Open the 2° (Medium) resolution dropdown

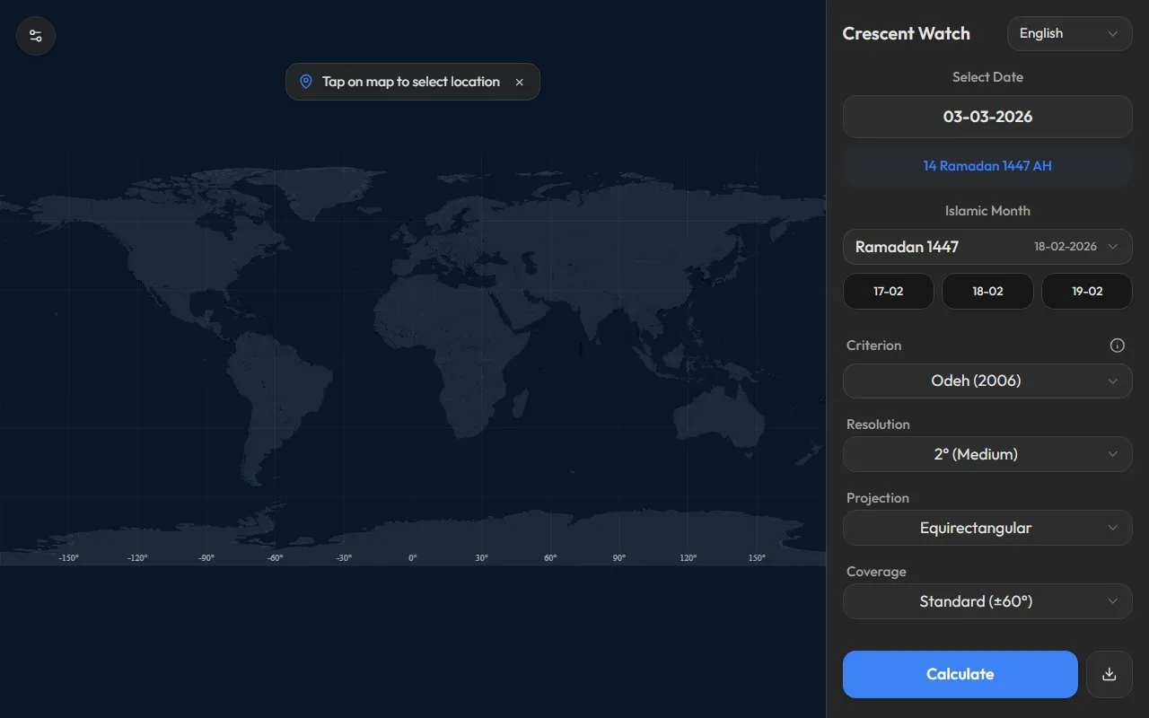point(987,454)
